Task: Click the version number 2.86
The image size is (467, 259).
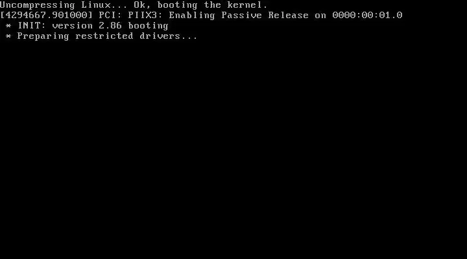Action: pos(110,25)
